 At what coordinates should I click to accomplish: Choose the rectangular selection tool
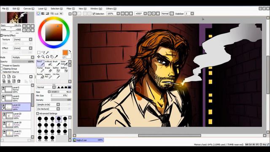click(x=39, y=52)
